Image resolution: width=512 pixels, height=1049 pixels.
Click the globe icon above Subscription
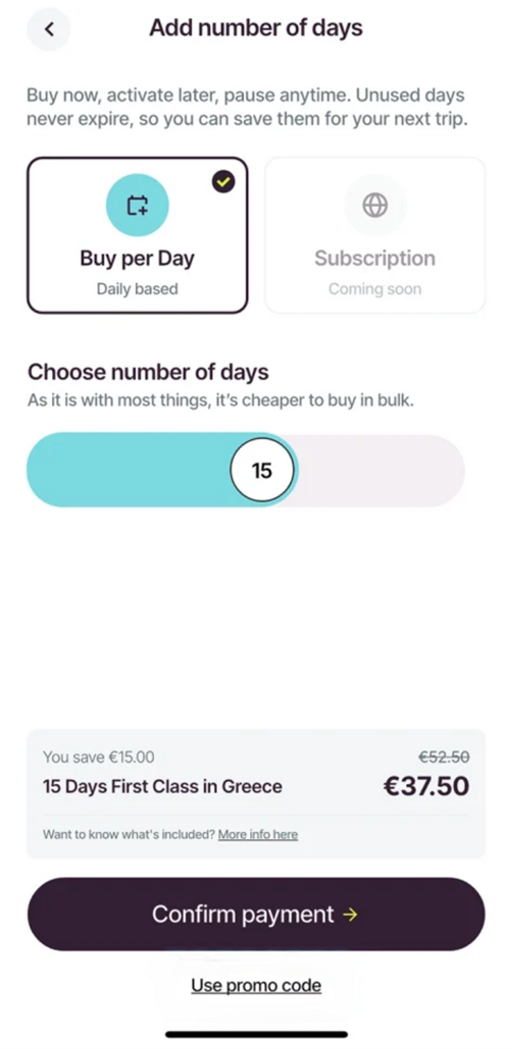pos(375,205)
